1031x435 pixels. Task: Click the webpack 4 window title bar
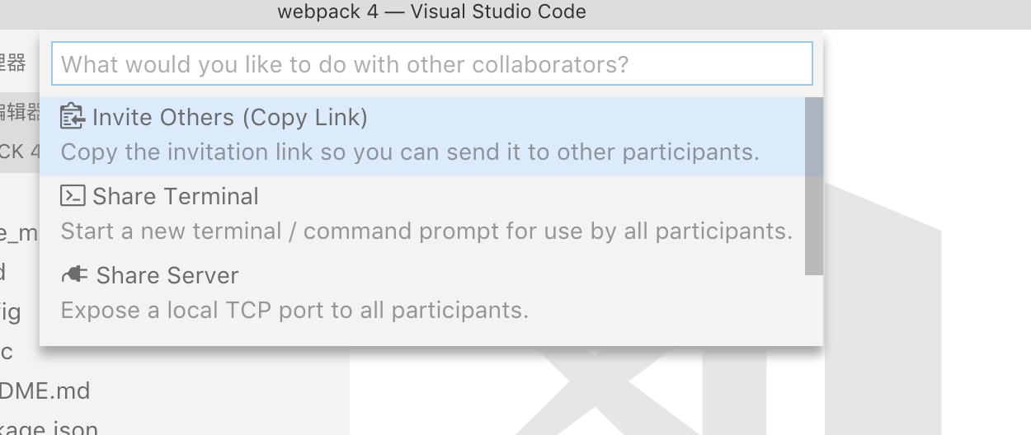pos(432,12)
